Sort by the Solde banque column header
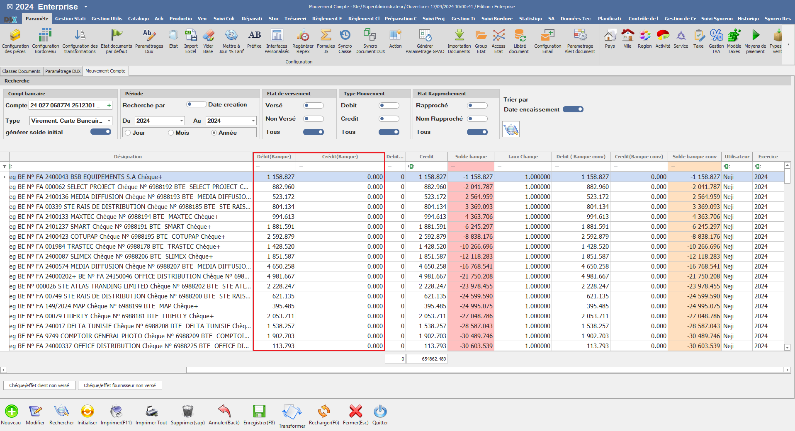The image size is (795, 431). (471, 157)
